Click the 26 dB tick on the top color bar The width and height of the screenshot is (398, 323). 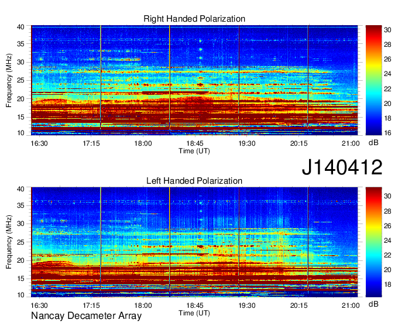pos(387,59)
